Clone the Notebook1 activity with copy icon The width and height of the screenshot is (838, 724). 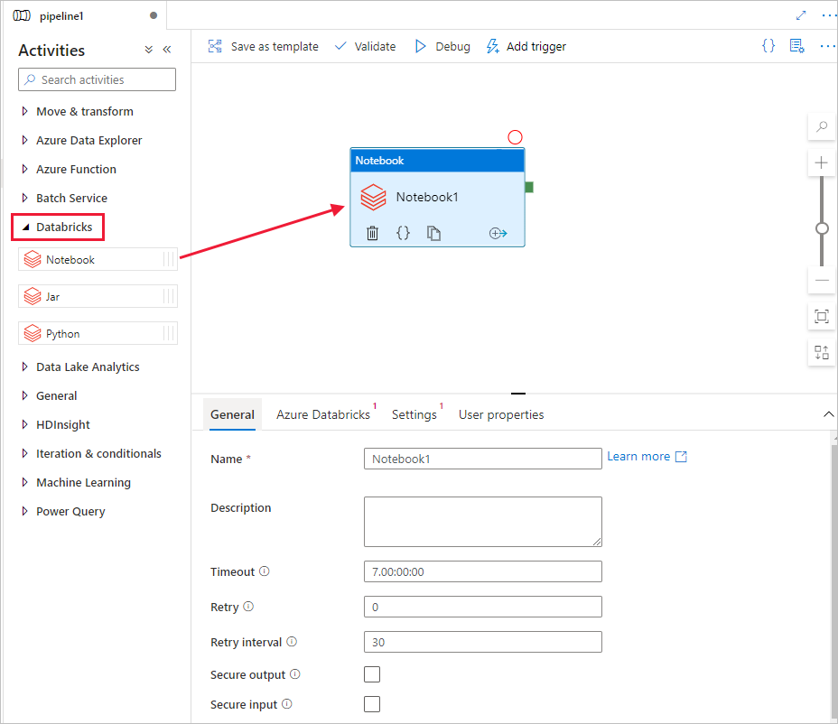point(433,233)
